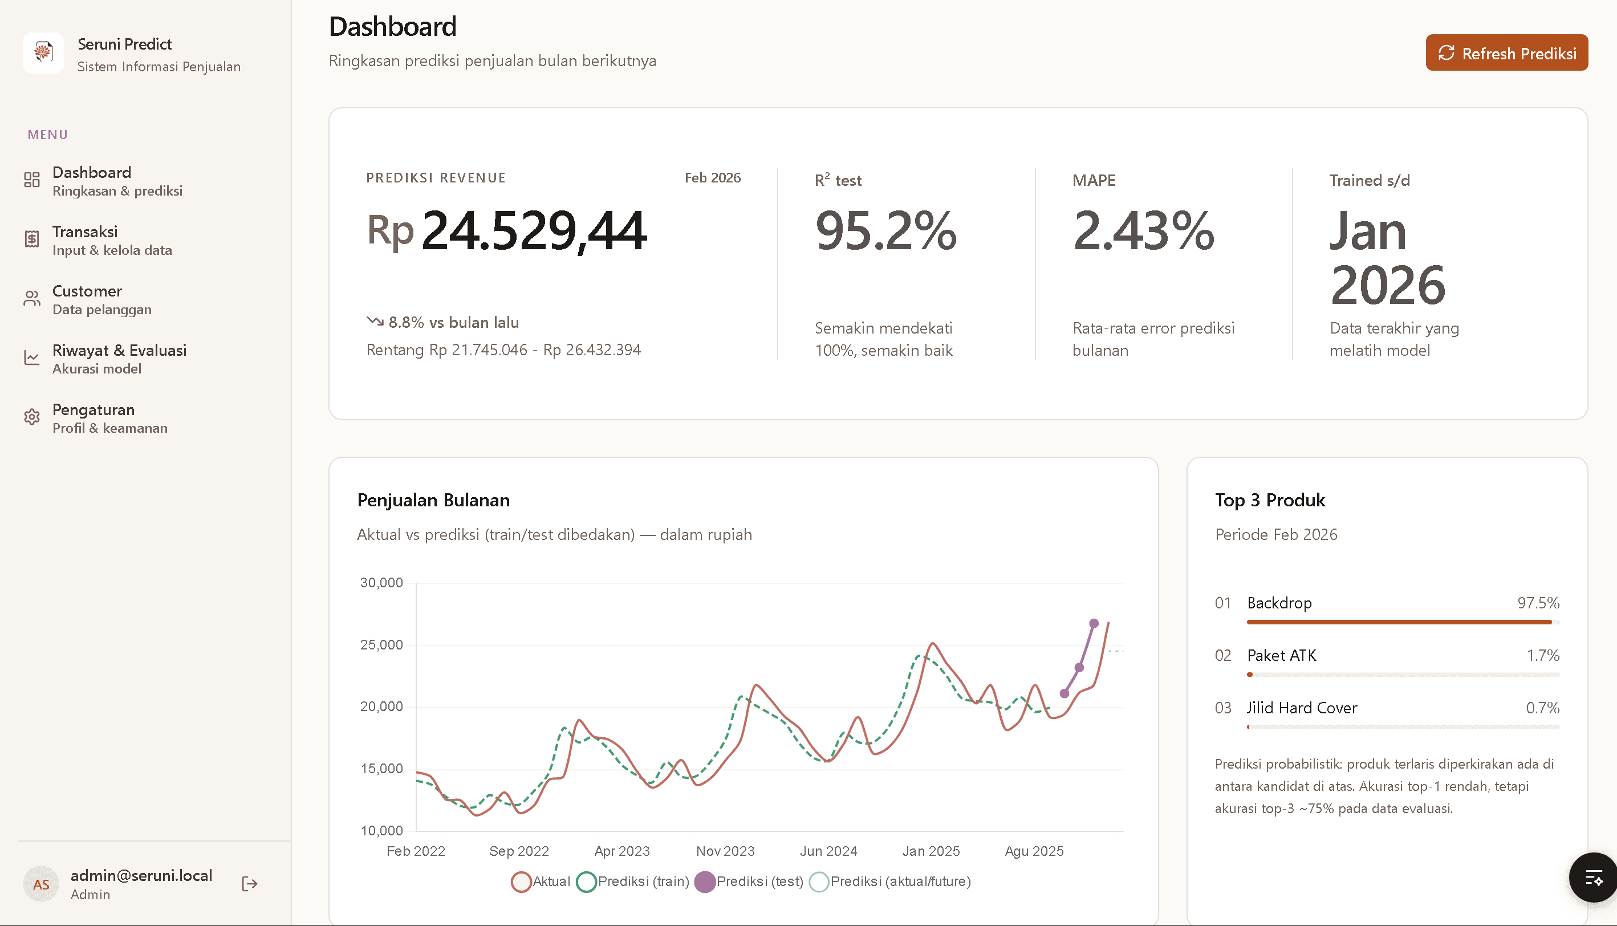Go to the Customer menu item

pyautogui.click(x=147, y=299)
